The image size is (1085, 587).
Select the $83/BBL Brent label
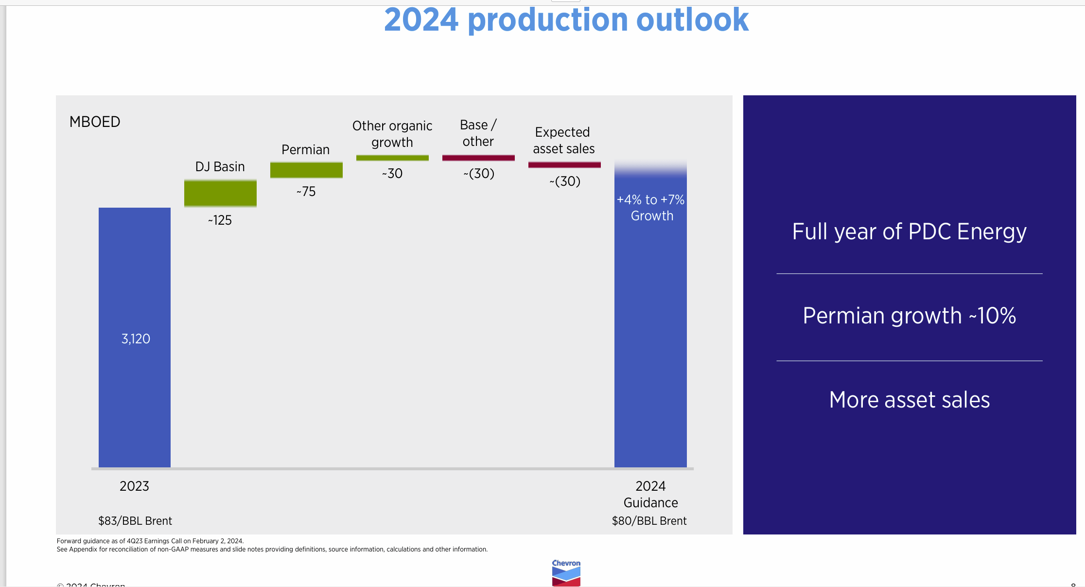135,520
